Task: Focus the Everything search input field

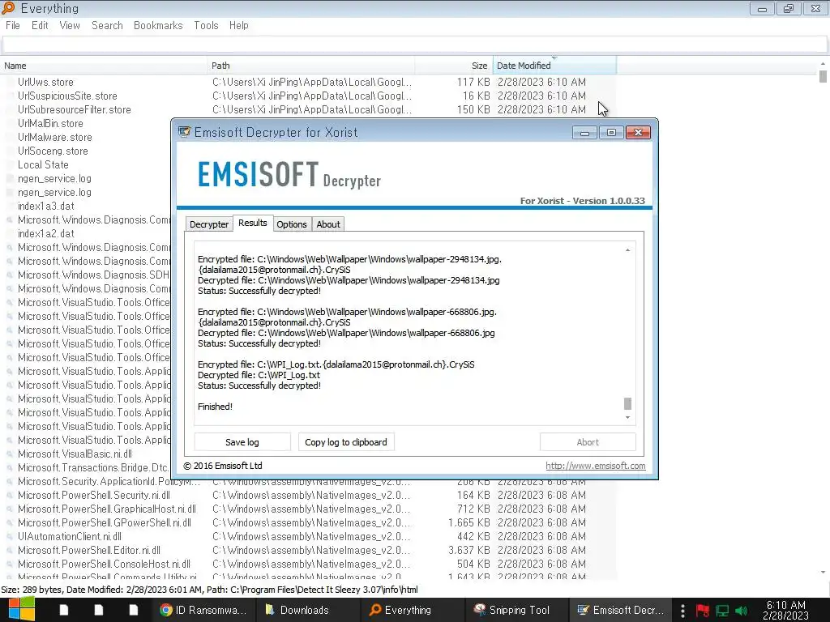Action: click(414, 45)
